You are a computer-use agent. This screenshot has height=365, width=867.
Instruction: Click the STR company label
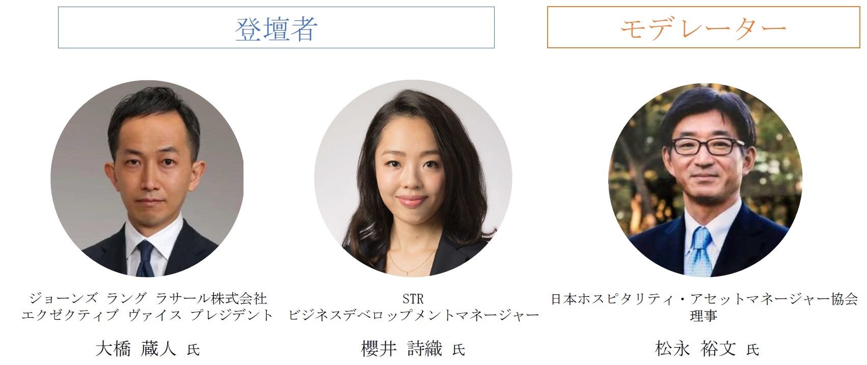(x=413, y=299)
